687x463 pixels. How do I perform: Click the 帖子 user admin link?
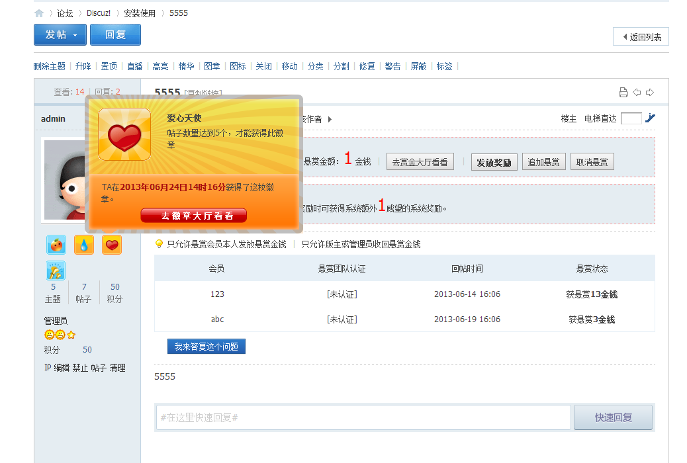click(99, 368)
